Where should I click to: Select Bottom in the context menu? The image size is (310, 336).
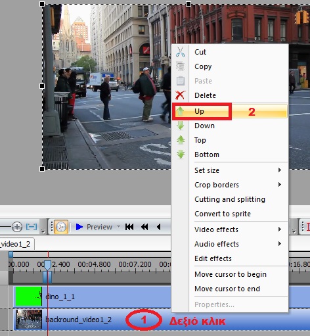[230, 155]
